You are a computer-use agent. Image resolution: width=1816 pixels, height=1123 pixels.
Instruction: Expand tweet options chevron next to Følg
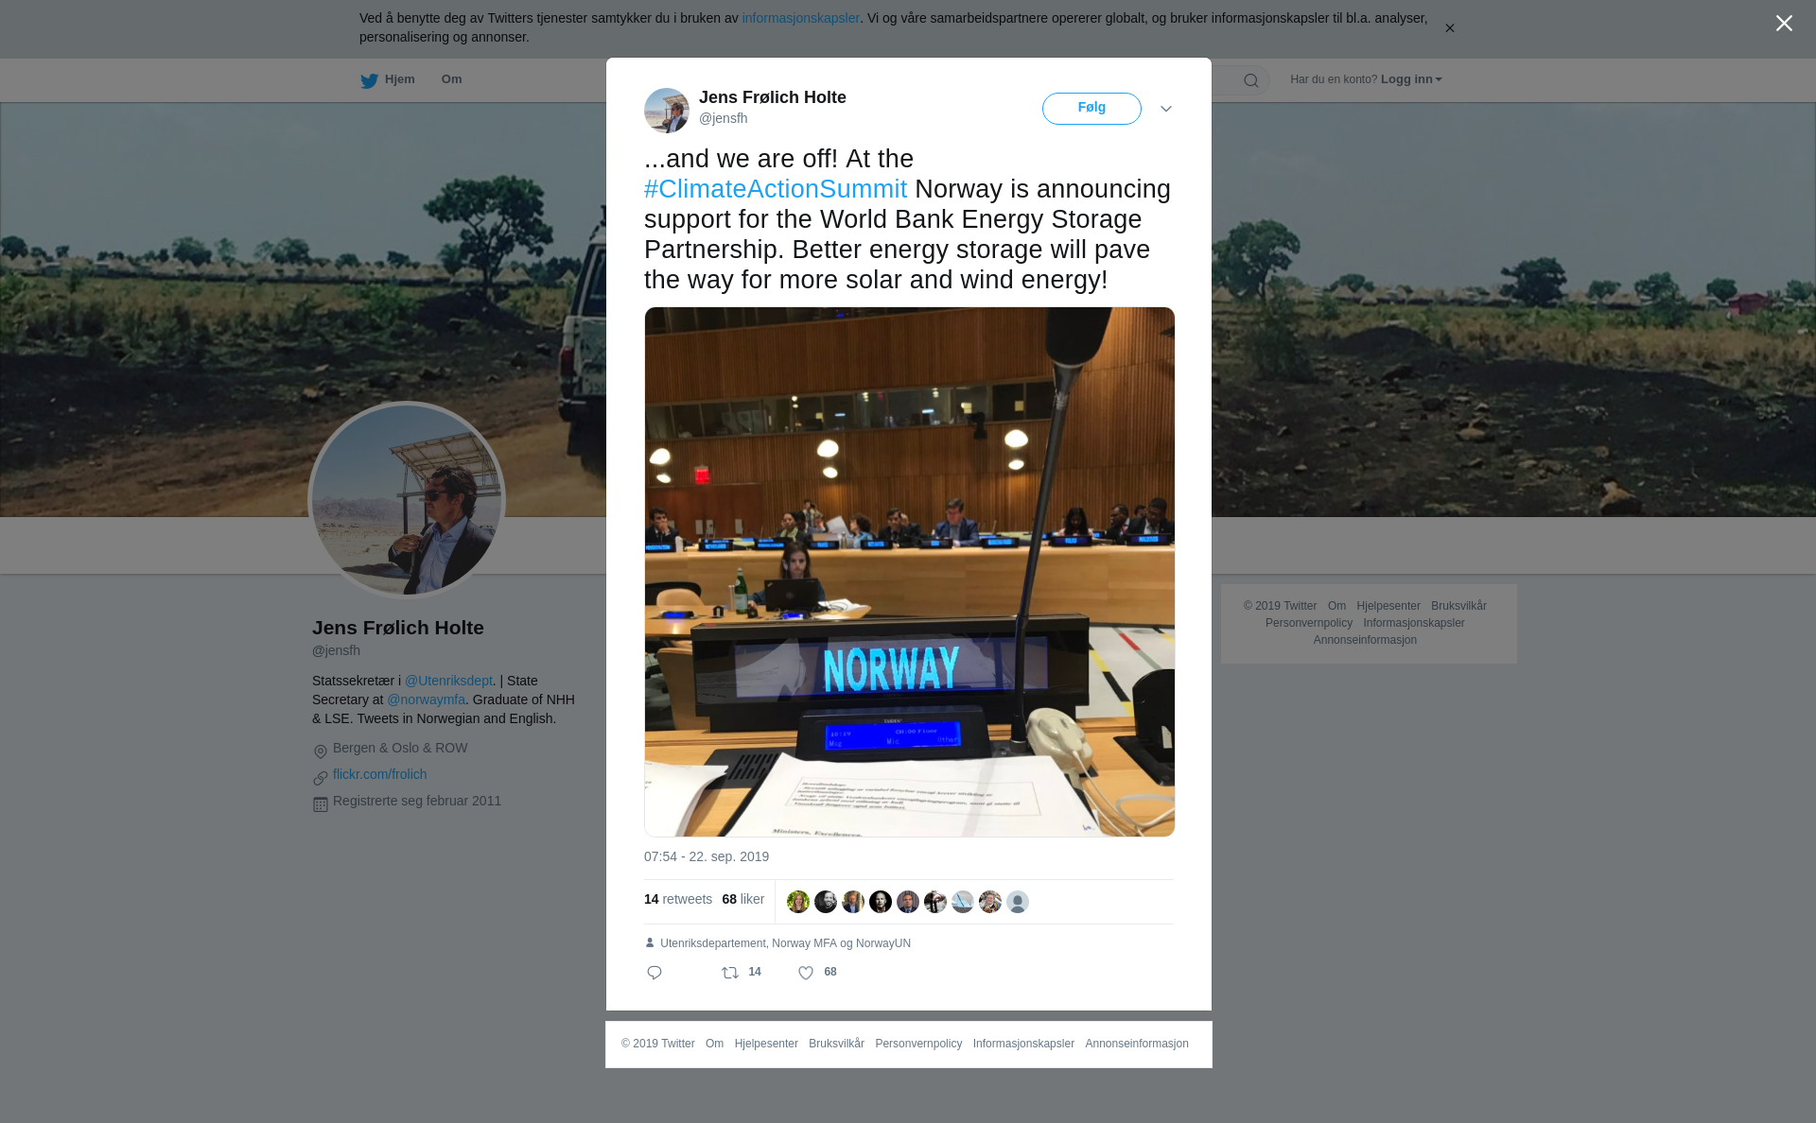pos(1166,109)
